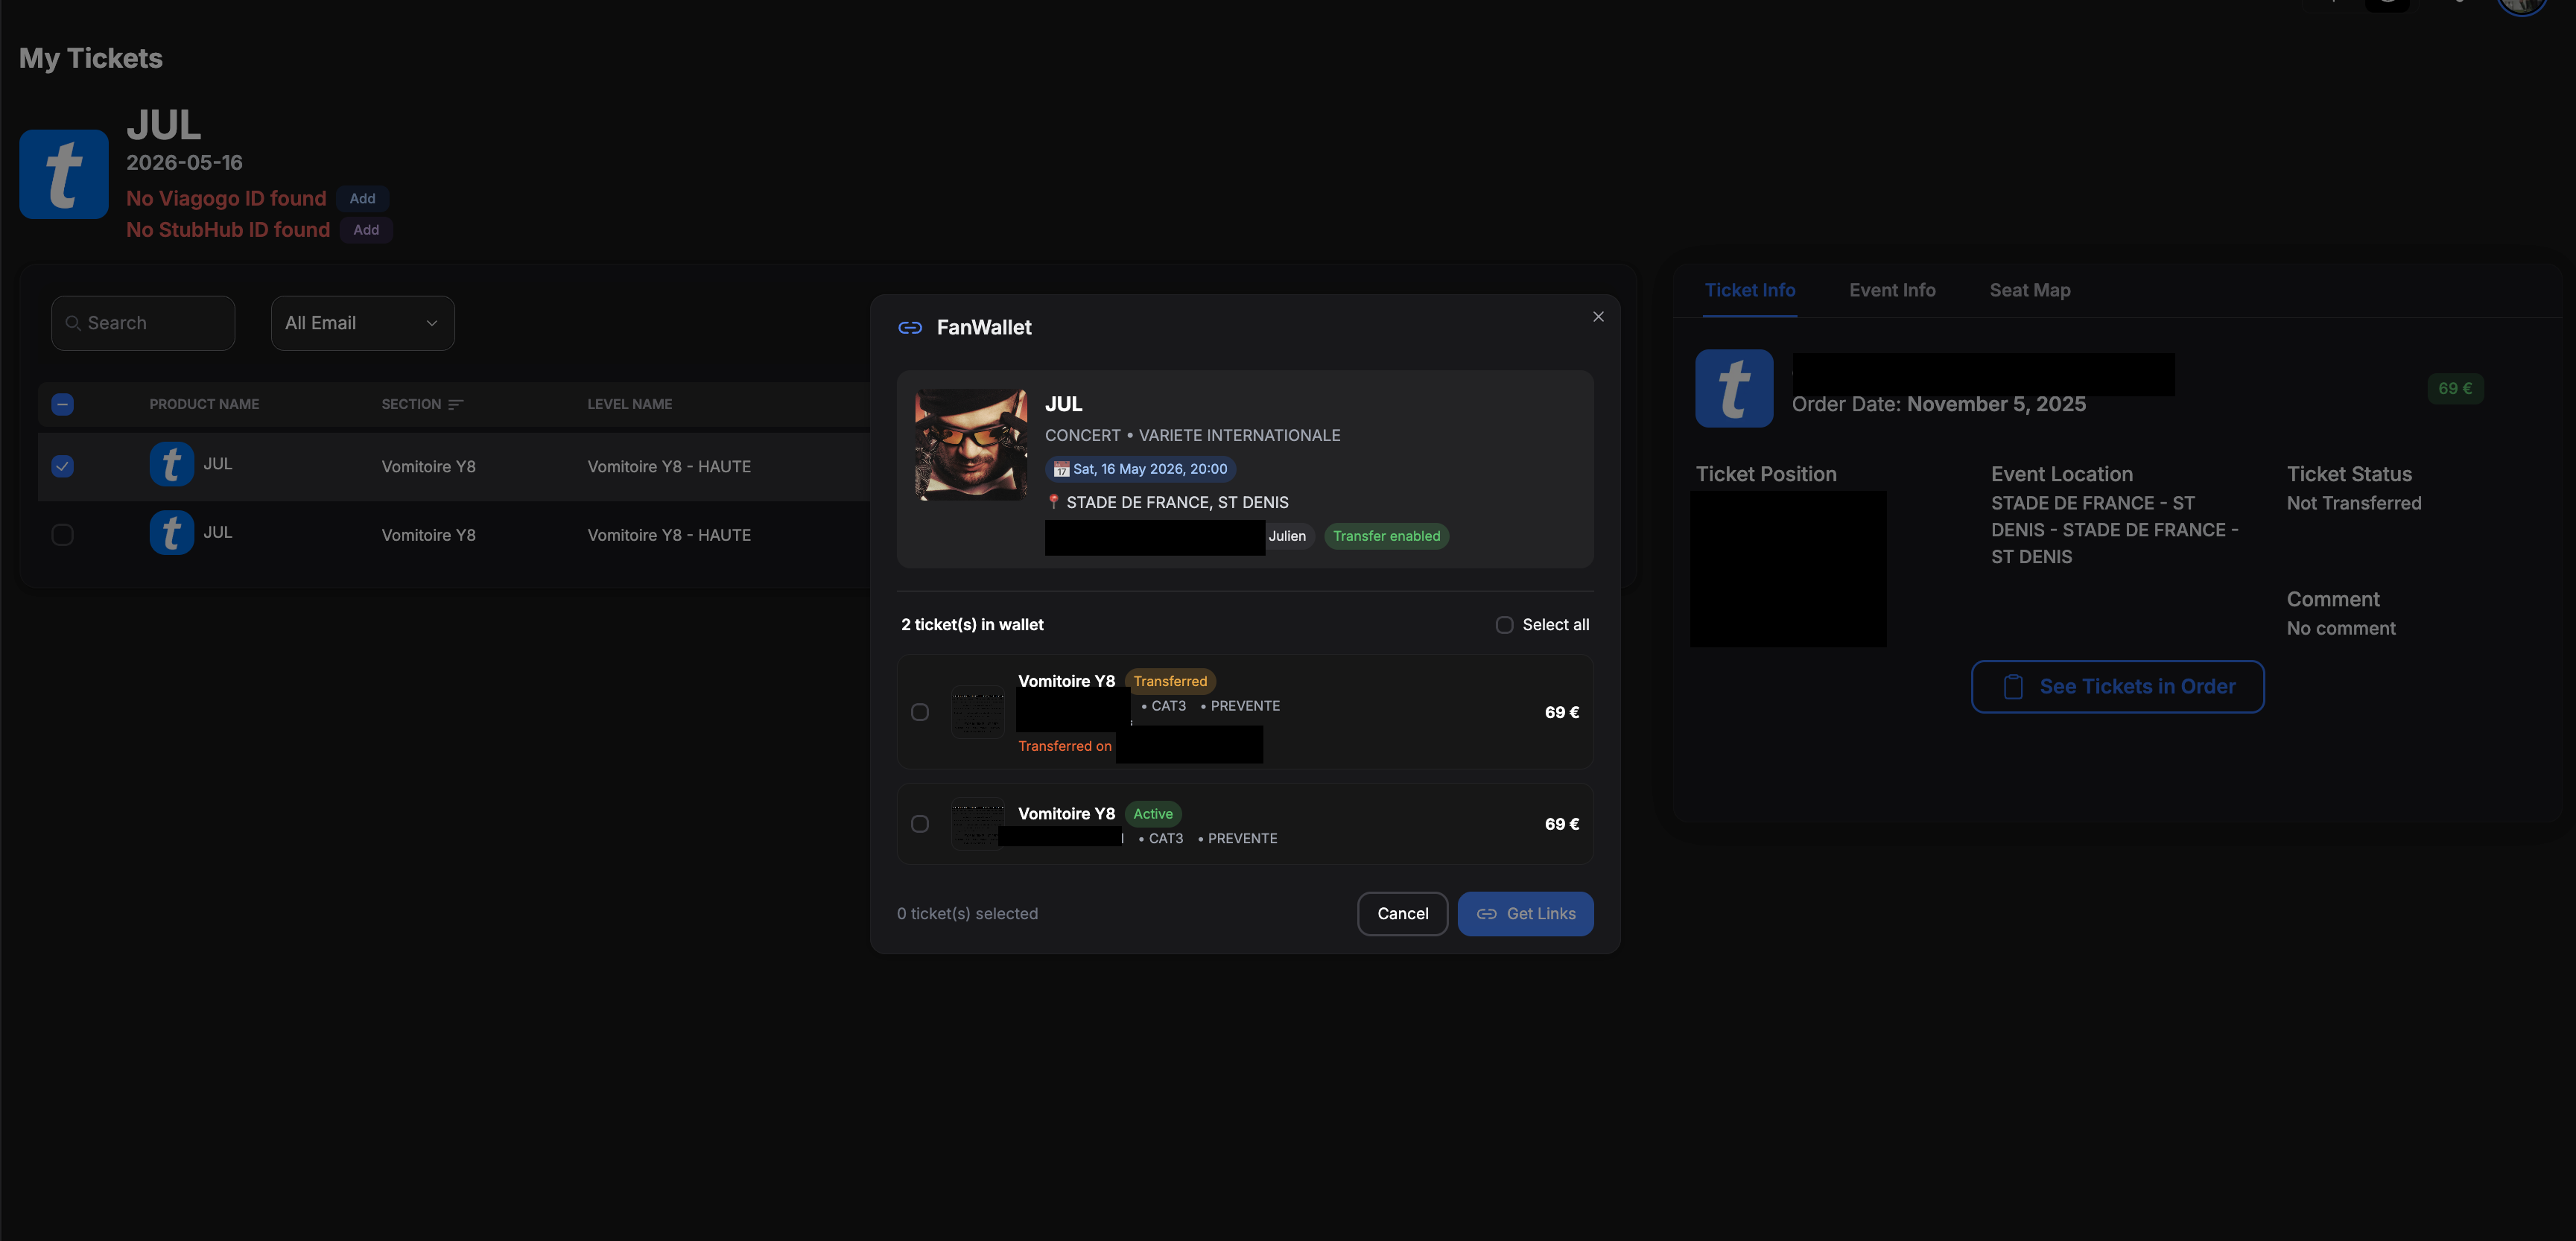This screenshot has width=2576, height=1241.
Task: Uncheck the first JUL ticket row checkbox
Action: [62, 465]
